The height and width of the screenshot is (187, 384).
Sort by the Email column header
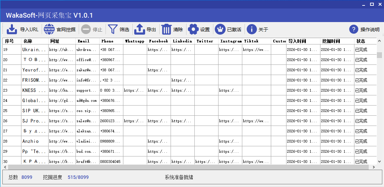(x=84, y=41)
